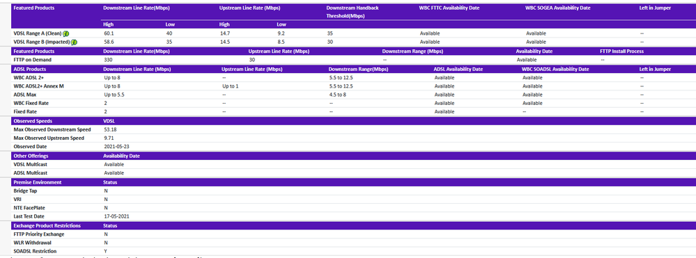
Task: Click Downstream Handback Threshold column header
Action: 353,12
